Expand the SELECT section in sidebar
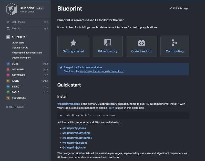Screen dimensions: 205x161 tap(27, 87)
